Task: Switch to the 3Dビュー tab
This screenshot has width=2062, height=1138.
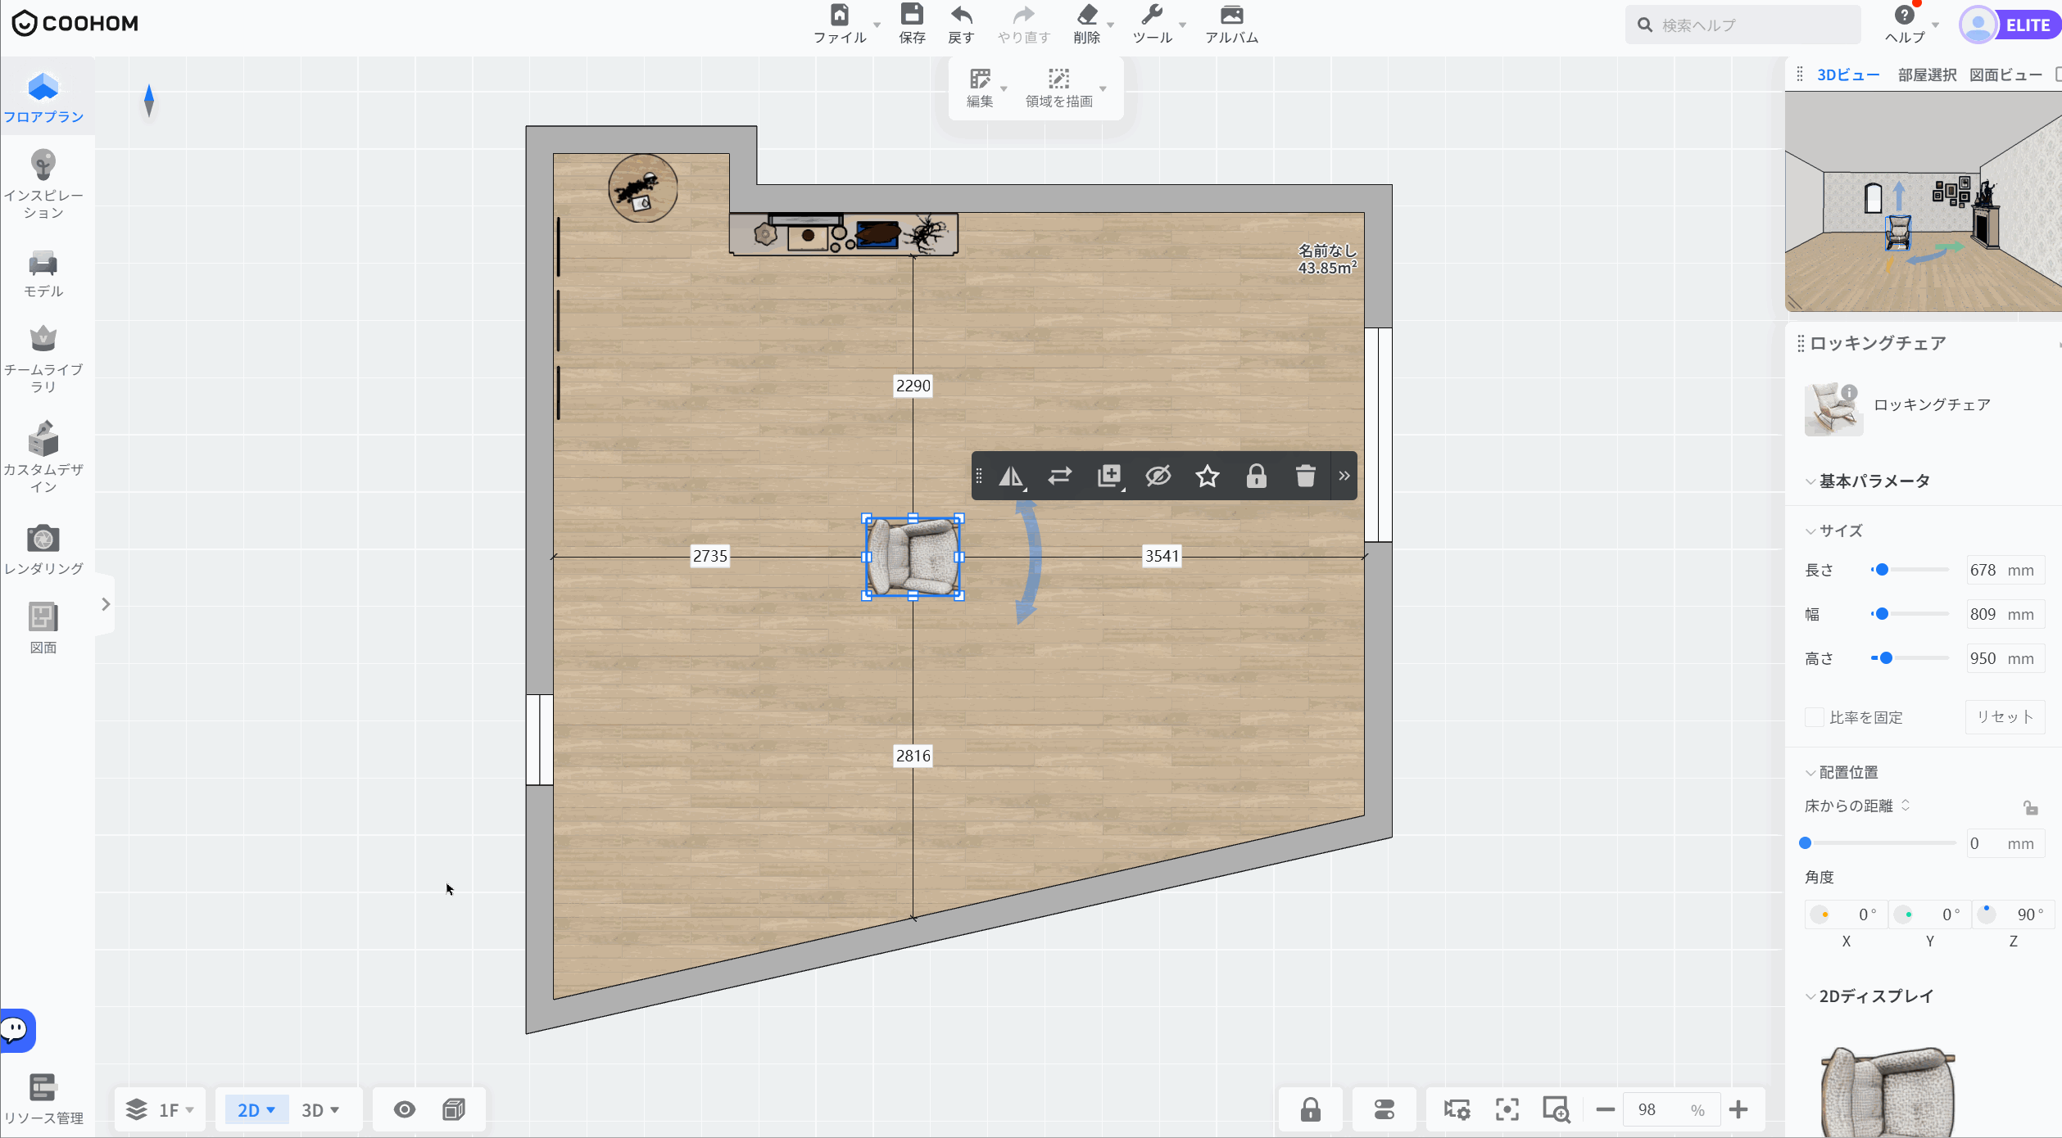Action: (1848, 75)
